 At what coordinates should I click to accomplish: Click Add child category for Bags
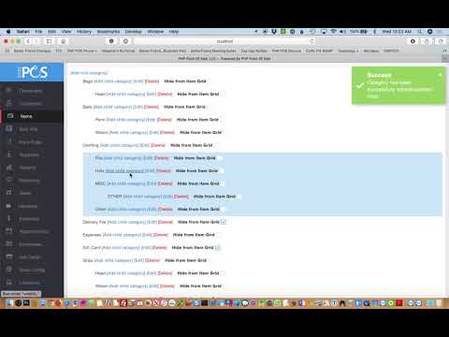tap(113, 81)
